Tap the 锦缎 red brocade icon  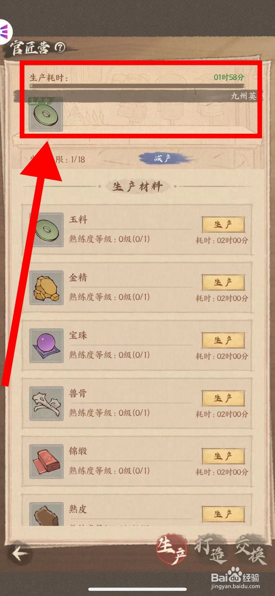47,462
